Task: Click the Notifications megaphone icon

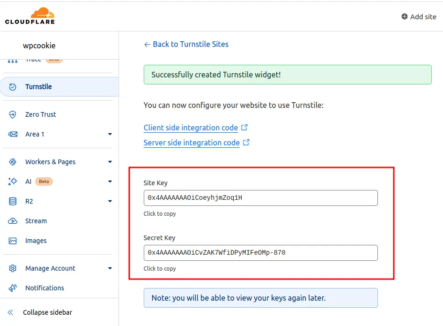Action: [13, 288]
